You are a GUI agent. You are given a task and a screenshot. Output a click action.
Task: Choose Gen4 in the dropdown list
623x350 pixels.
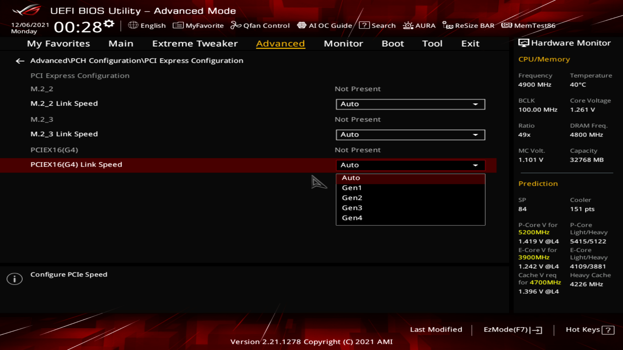point(352,218)
